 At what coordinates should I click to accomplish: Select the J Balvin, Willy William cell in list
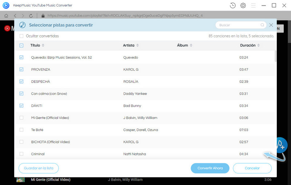(x=140, y=118)
